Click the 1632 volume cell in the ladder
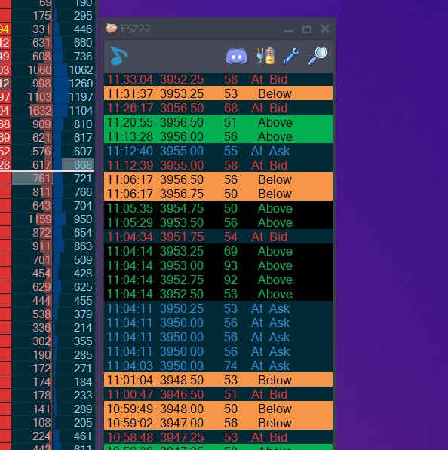Image resolution: width=448 pixels, height=450 pixels. pyautogui.click(x=32, y=111)
